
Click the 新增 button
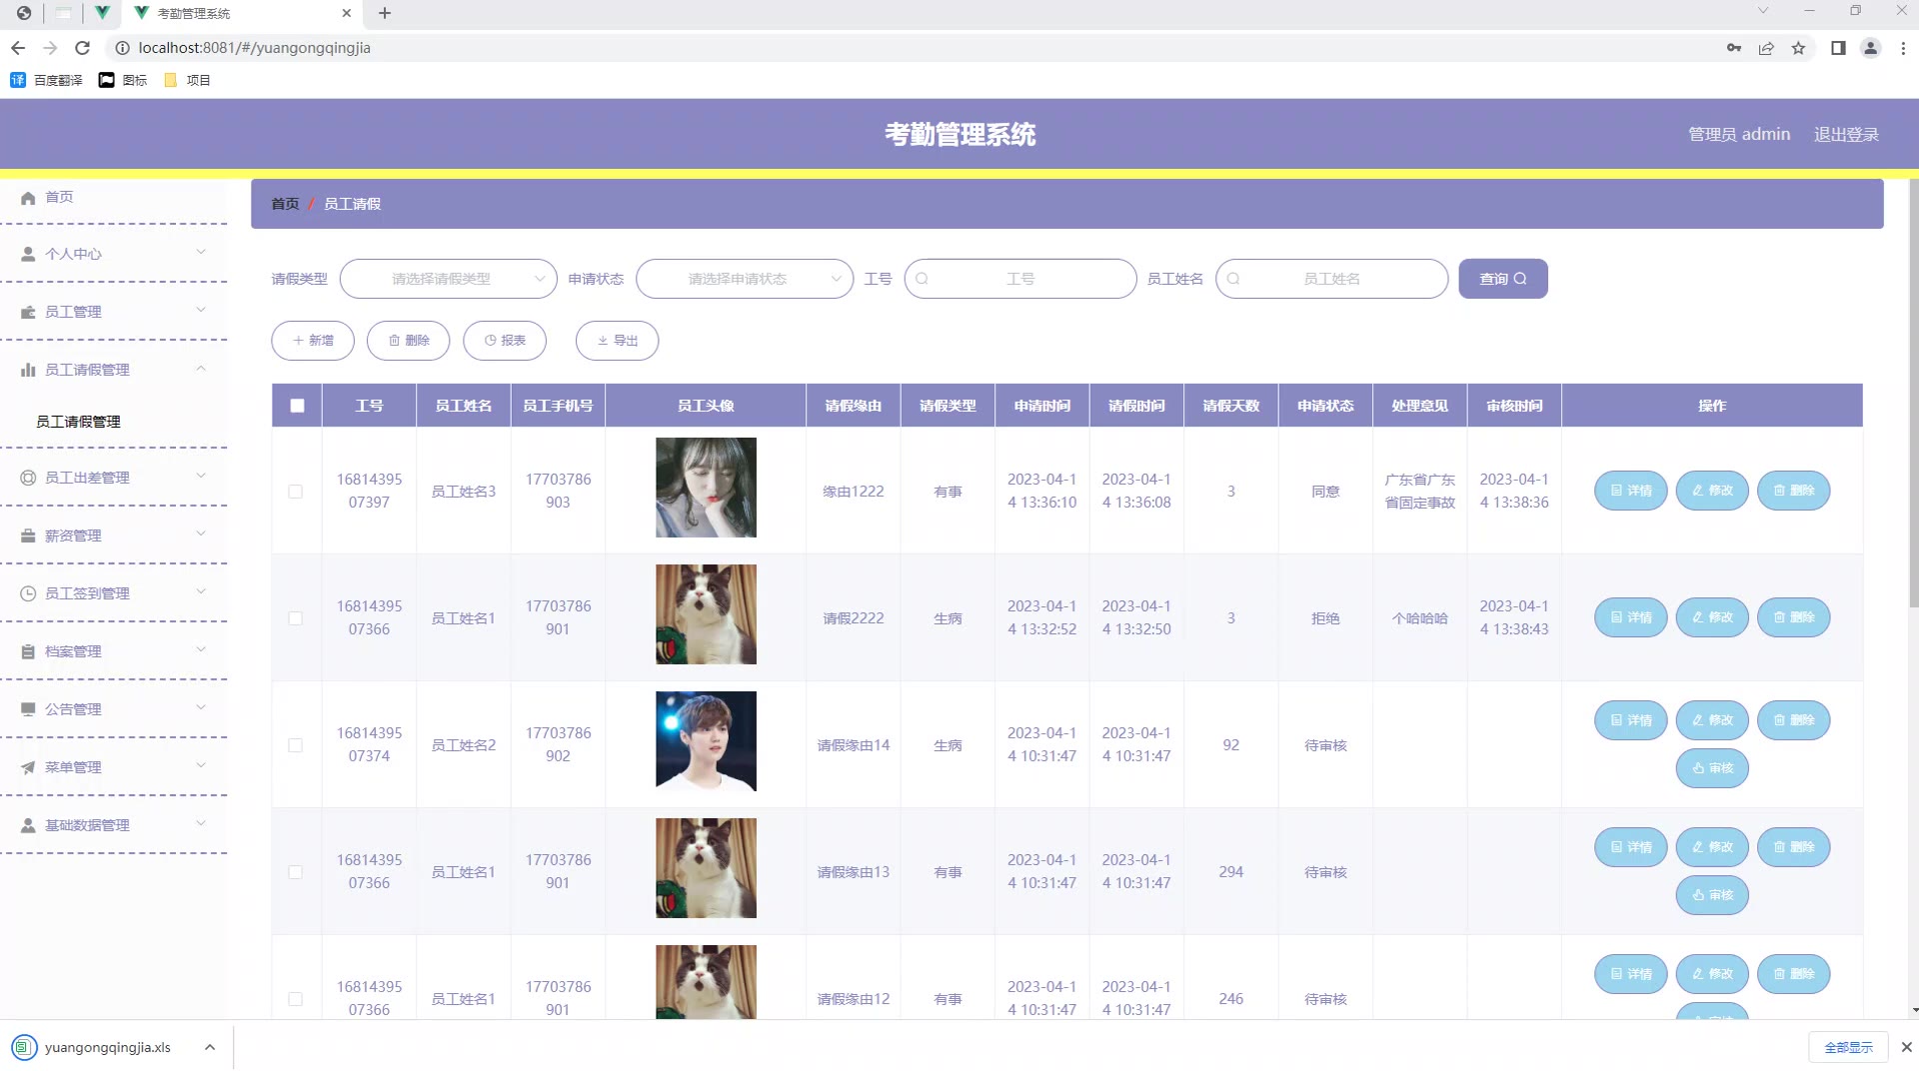click(x=313, y=341)
